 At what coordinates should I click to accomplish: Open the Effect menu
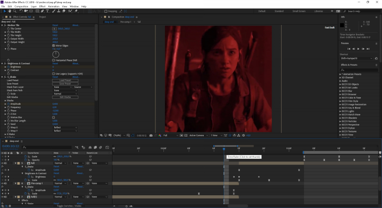click(42, 6)
